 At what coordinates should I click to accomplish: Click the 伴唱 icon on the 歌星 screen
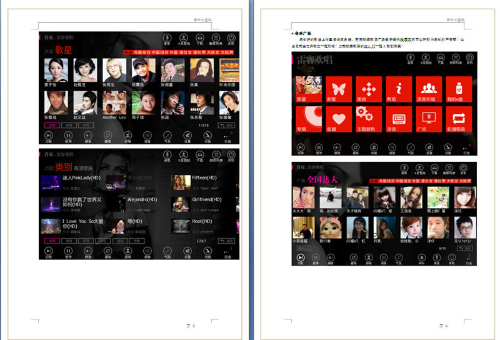click(127, 136)
